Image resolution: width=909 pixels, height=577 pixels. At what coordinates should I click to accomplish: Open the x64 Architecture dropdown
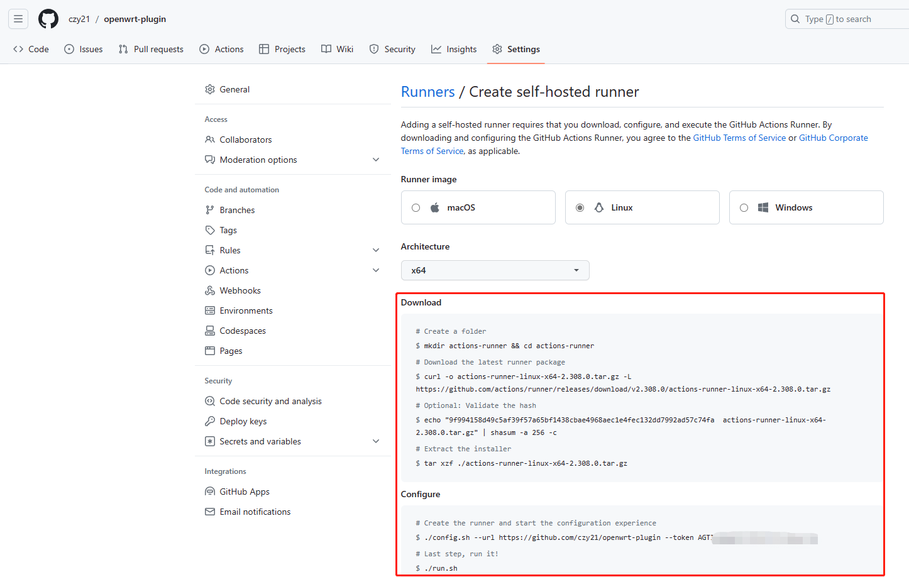[495, 270]
